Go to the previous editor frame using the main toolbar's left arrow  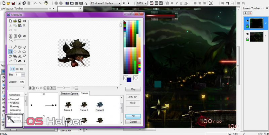pos(124,3)
